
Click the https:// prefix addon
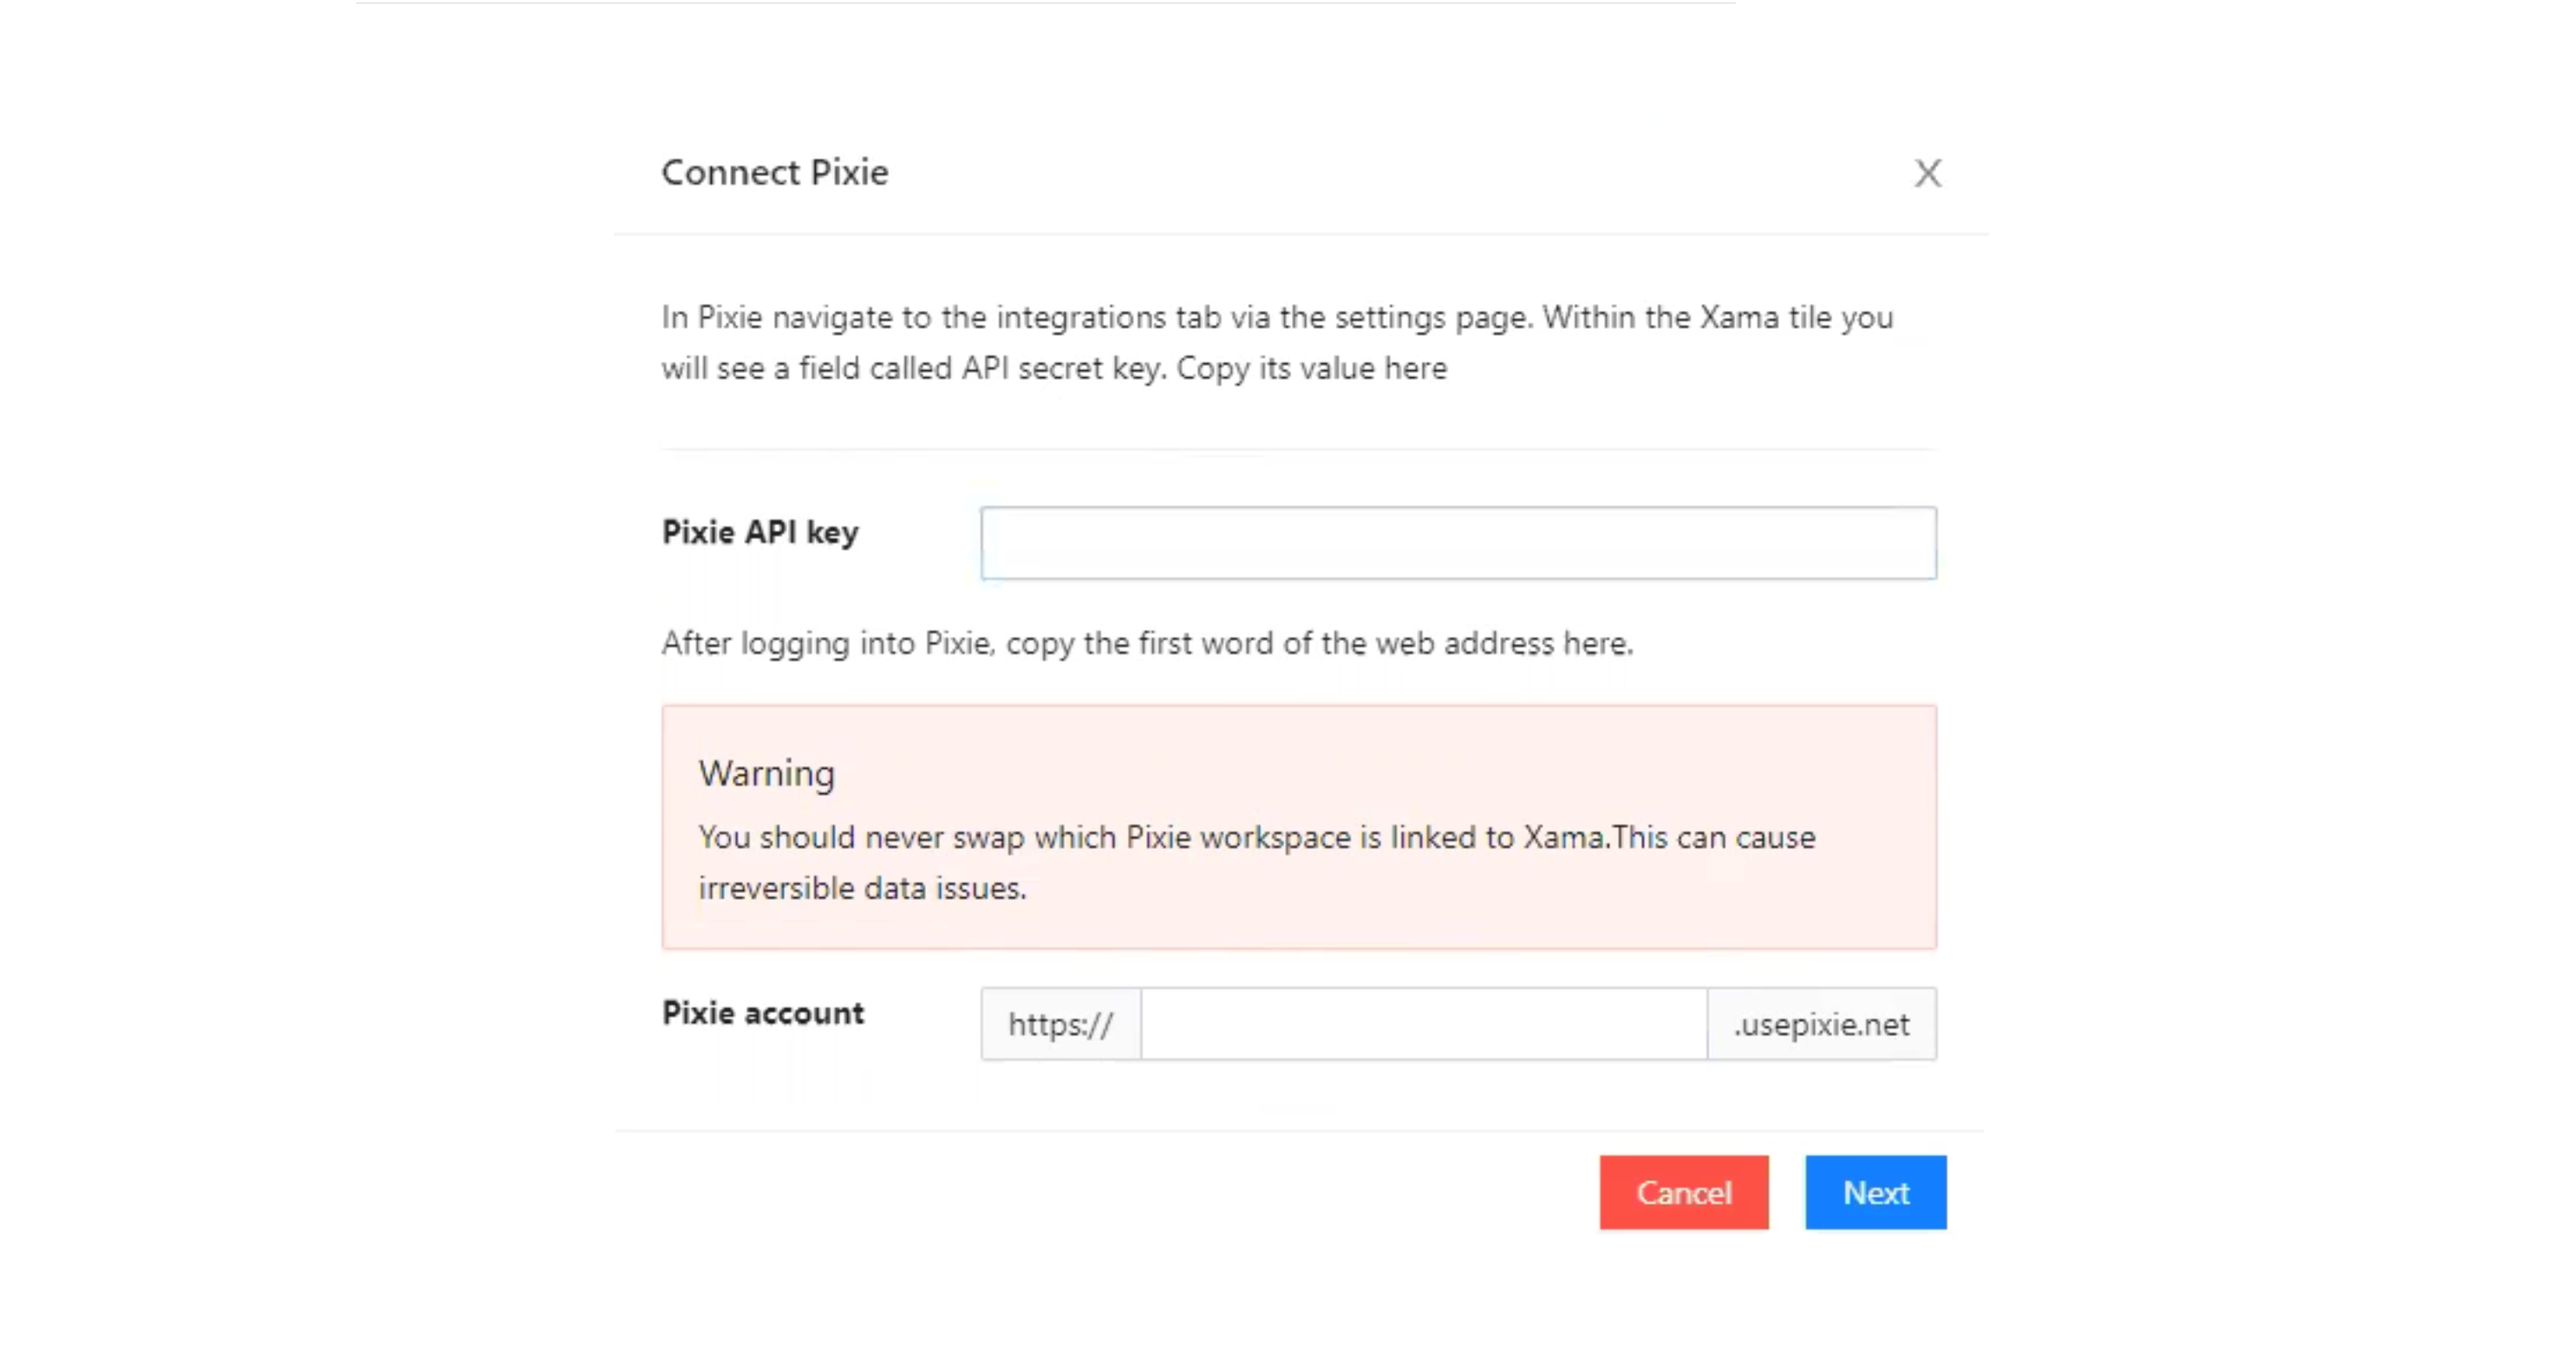(1060, 1024)
